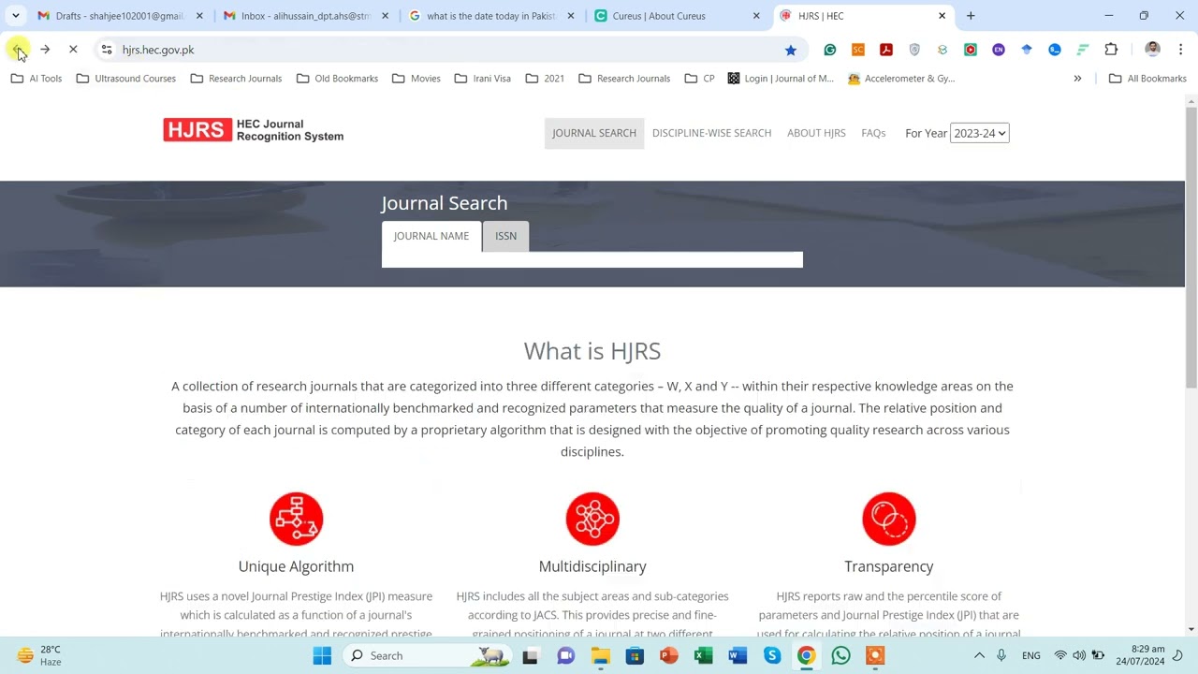Switch to Google date search tab
The height and width of the screenshot is (674, 1198).
point(491,16)
